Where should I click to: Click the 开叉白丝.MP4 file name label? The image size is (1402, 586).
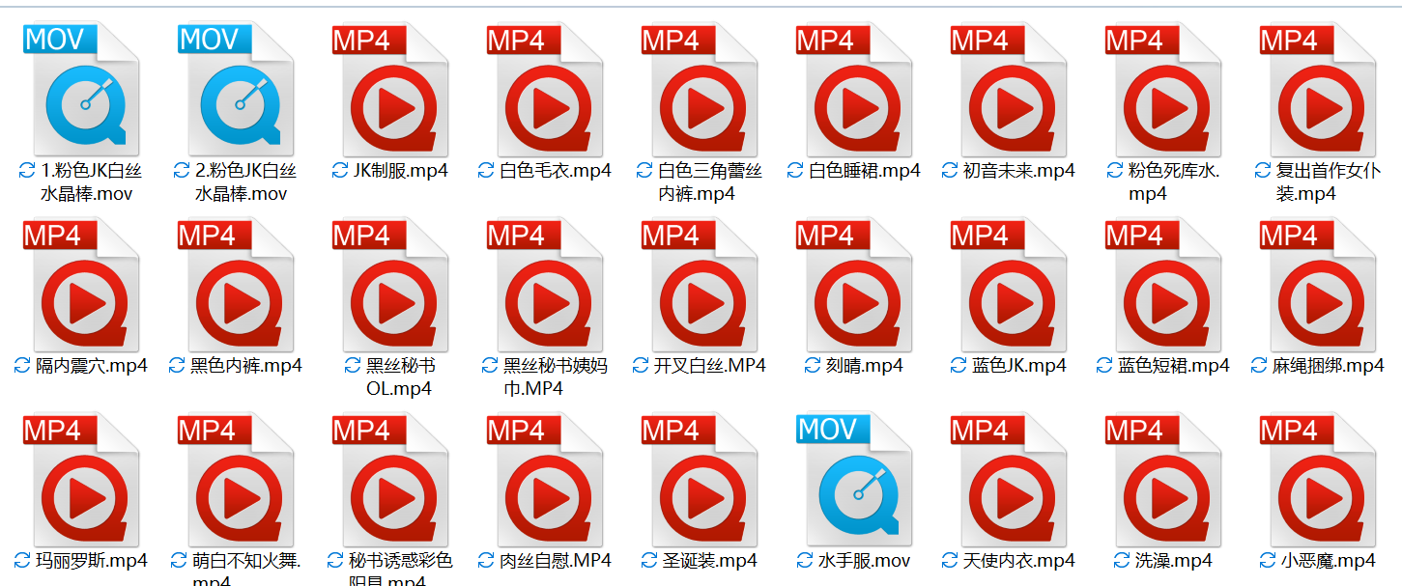pos(709,366)
